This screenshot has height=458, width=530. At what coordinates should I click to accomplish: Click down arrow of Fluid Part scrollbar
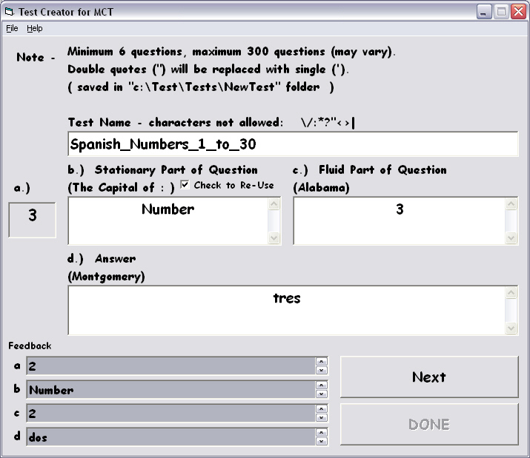point(511,238)
